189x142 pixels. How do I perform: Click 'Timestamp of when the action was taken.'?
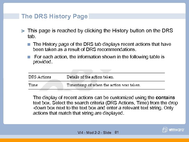click(x=104, y=85)
